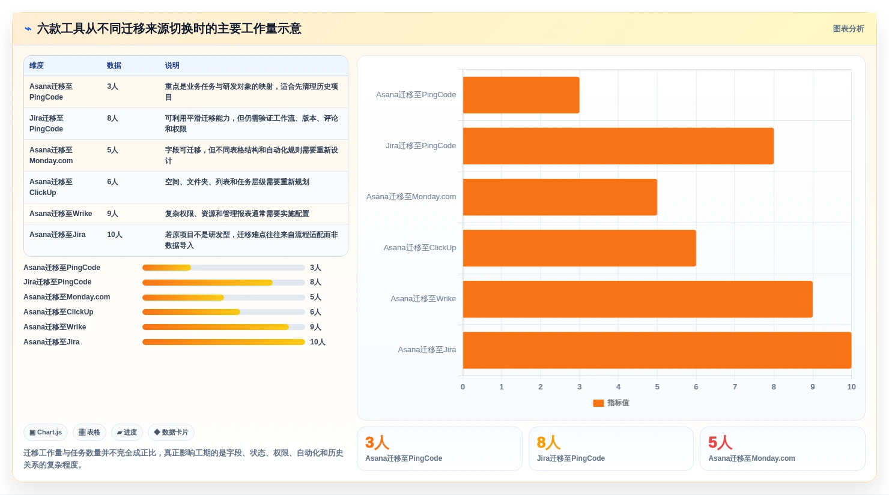
Task: Click the description 空间、文件夹、列表和任务层级需要重新规划
Action: [237, 182]
